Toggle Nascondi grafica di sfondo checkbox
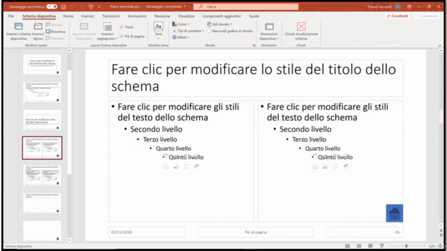Image resolution: width=447 pixels, height=251 pixels. coord(209,31)
